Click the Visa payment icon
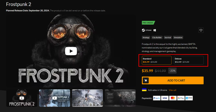The height and width of the screenshot is (112, 216). (165, 98)
